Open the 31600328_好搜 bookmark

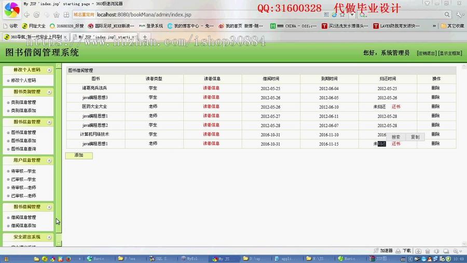tap(67, 26)
